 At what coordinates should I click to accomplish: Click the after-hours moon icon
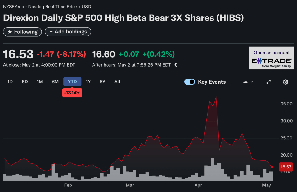176,65
